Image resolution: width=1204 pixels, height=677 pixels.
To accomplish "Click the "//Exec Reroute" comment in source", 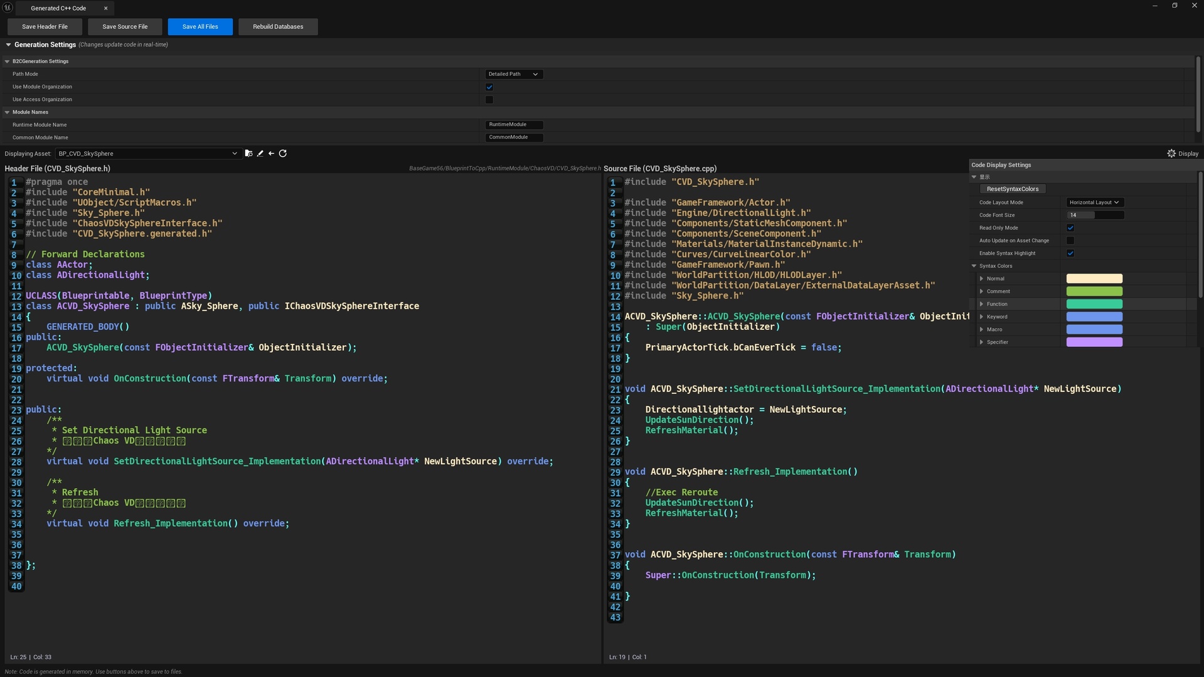I will tap(681, 493).
